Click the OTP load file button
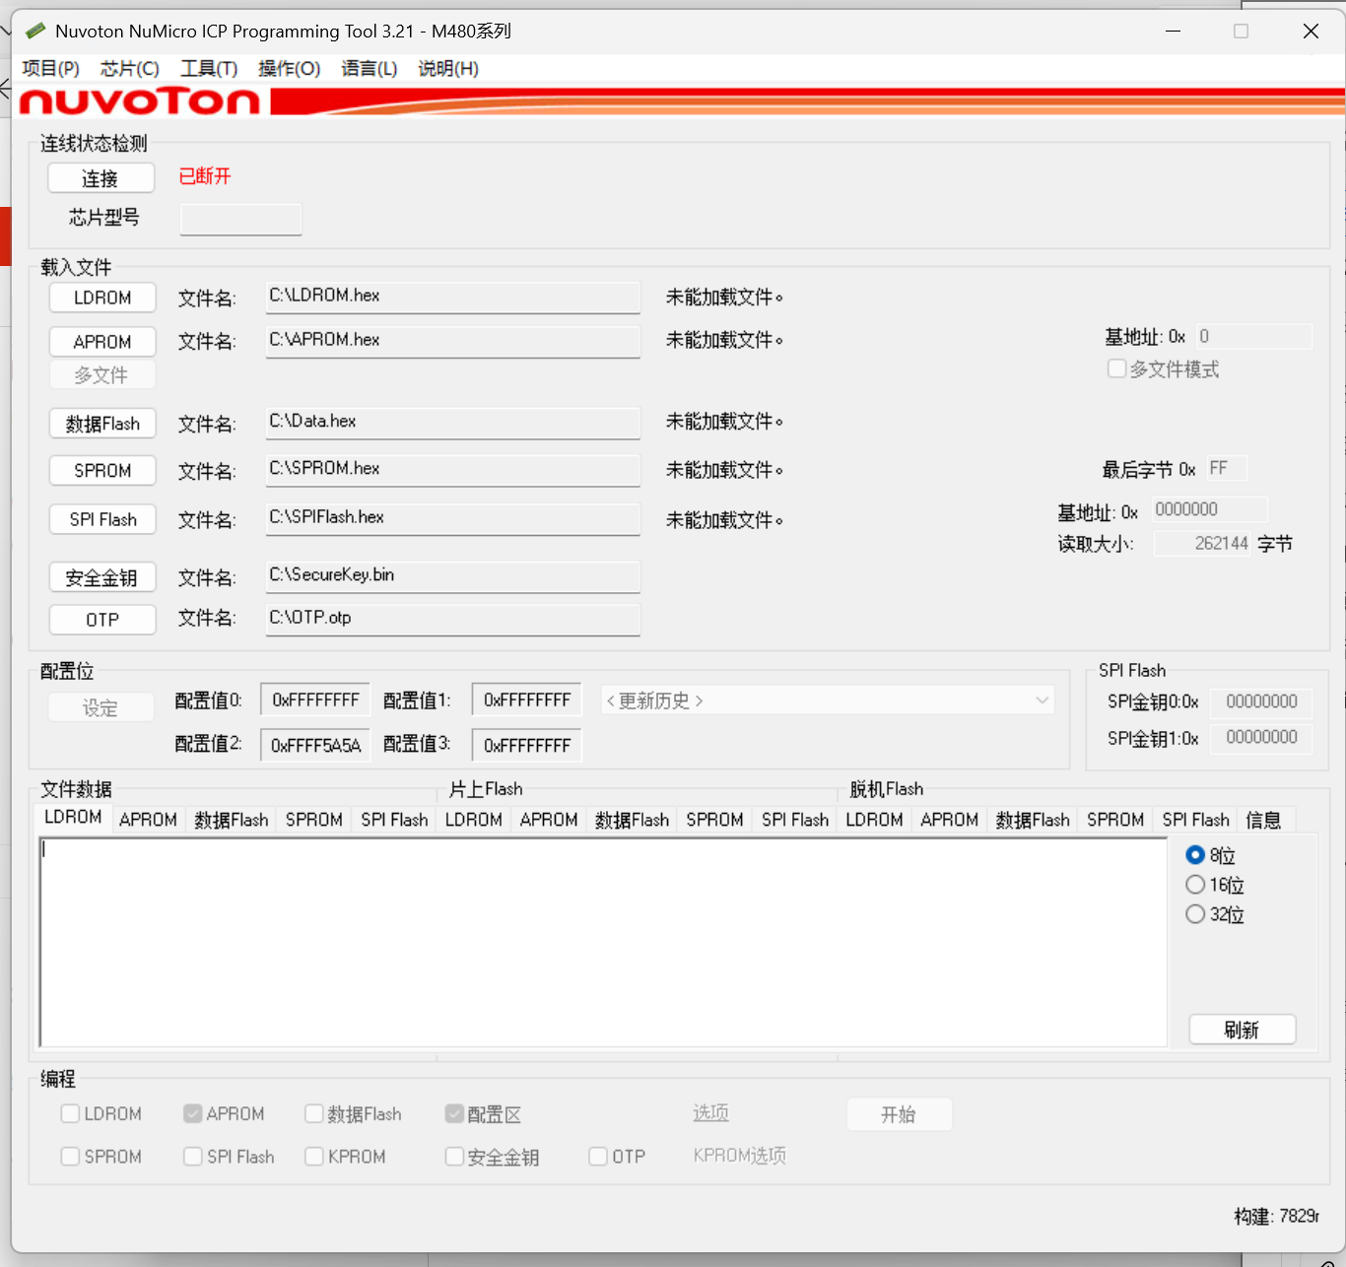This screenshot has height=1267, width=1346. 102,620
